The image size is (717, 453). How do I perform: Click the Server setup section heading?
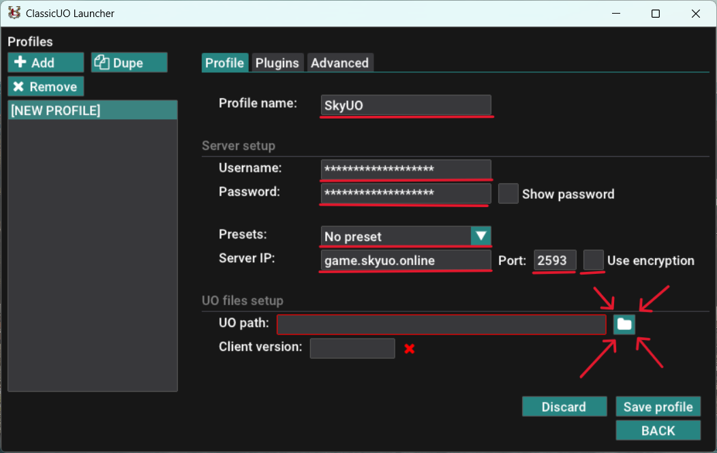coord(239,146)
